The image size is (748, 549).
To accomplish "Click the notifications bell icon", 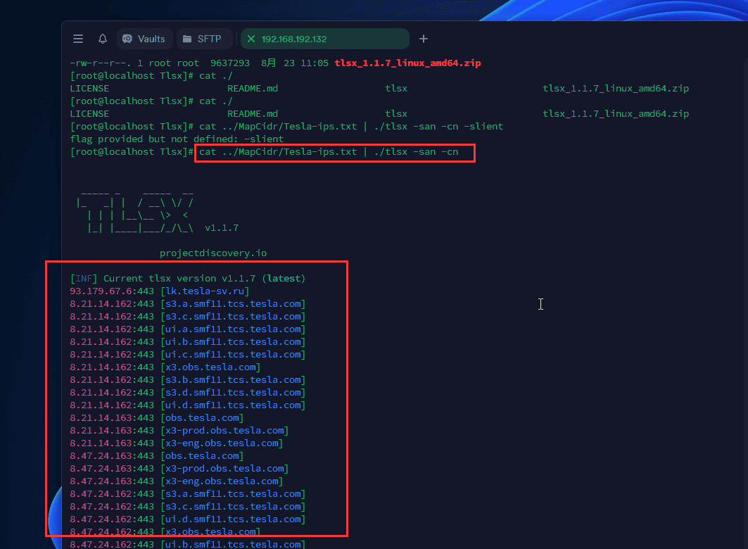I will [103, 39].
